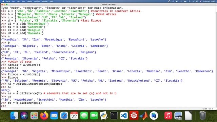Click the comment '#countries in southern Africa.'
This screenshot has width=217, height=122.
tap(116, 11)
